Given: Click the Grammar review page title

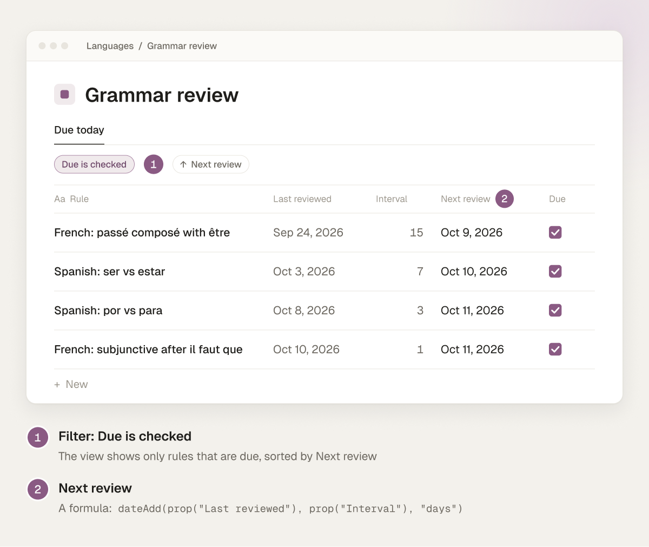Looking at the screenshot, I should tap(162, 95).
